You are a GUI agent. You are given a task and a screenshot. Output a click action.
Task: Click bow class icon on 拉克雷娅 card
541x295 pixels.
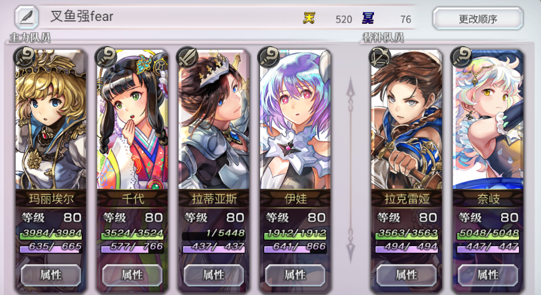(x=380, y=57)
